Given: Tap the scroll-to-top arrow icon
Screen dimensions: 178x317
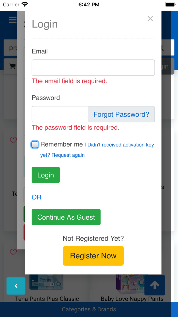Looking at the screenshot, I should pyautogui.click(x=155, y=285).
